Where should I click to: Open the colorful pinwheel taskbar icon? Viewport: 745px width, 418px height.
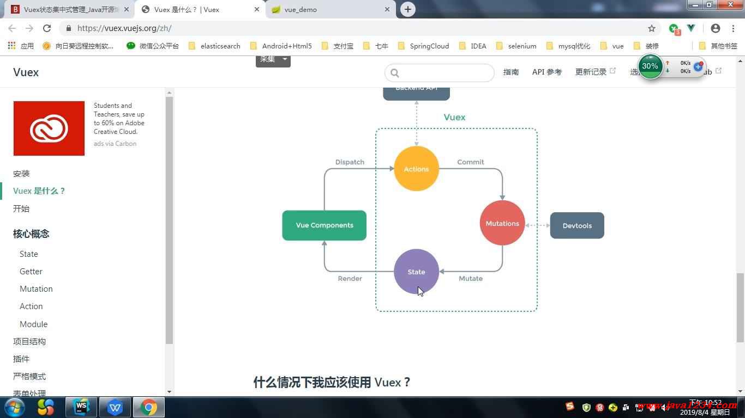(x=46, y=407)
